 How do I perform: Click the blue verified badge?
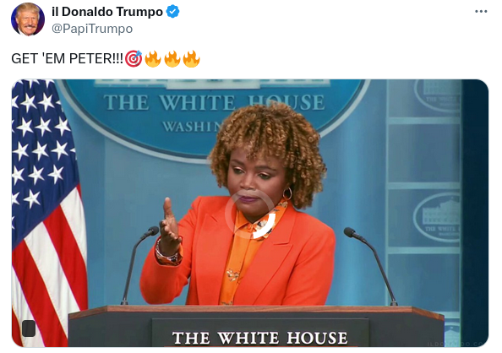pos(173,12)
